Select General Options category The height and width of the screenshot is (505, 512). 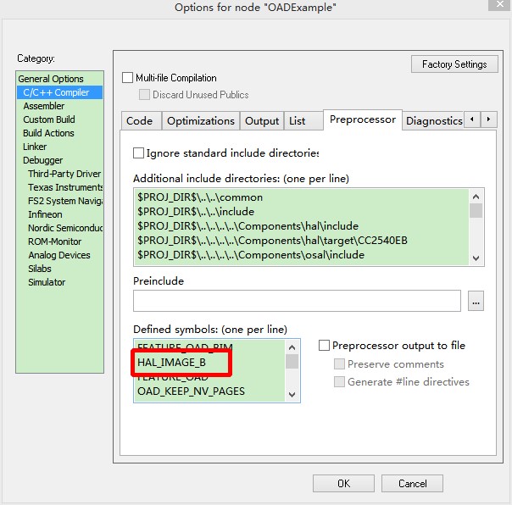tap(51, 79)
